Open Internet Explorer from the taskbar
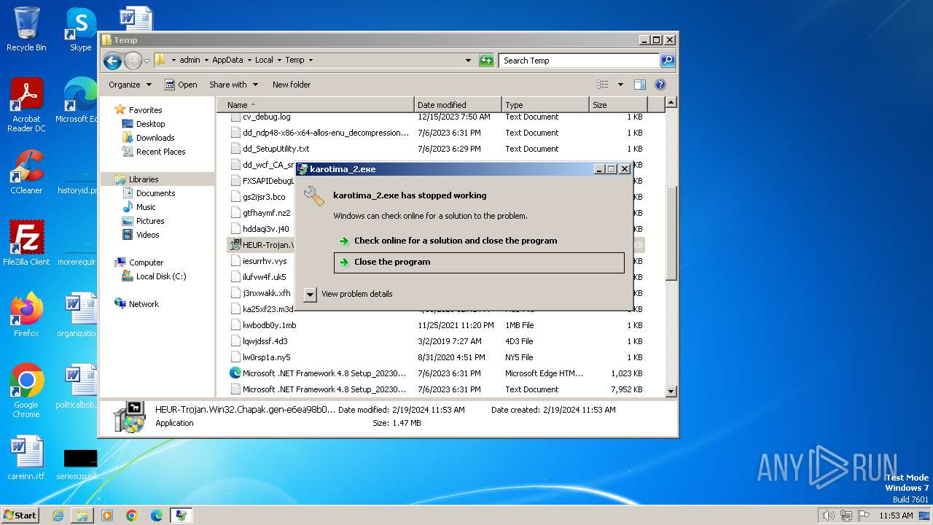Screen dimensions: 933x525 [58, 516]
